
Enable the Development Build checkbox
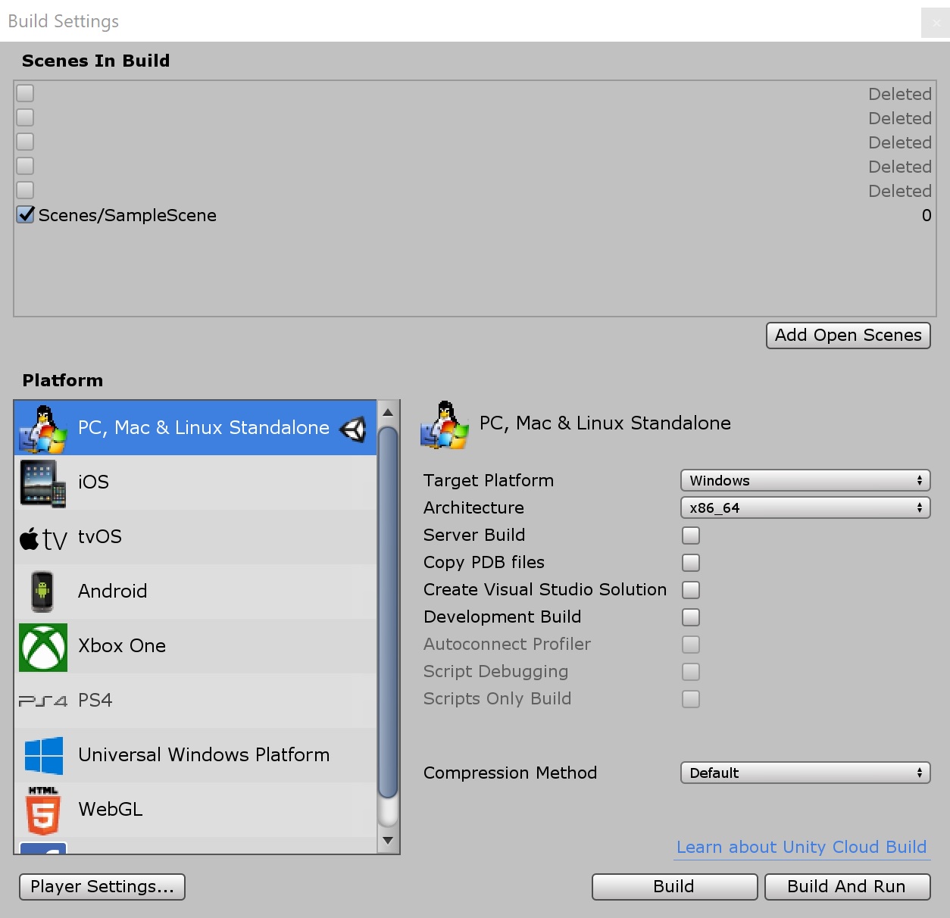tap(690, 617)
